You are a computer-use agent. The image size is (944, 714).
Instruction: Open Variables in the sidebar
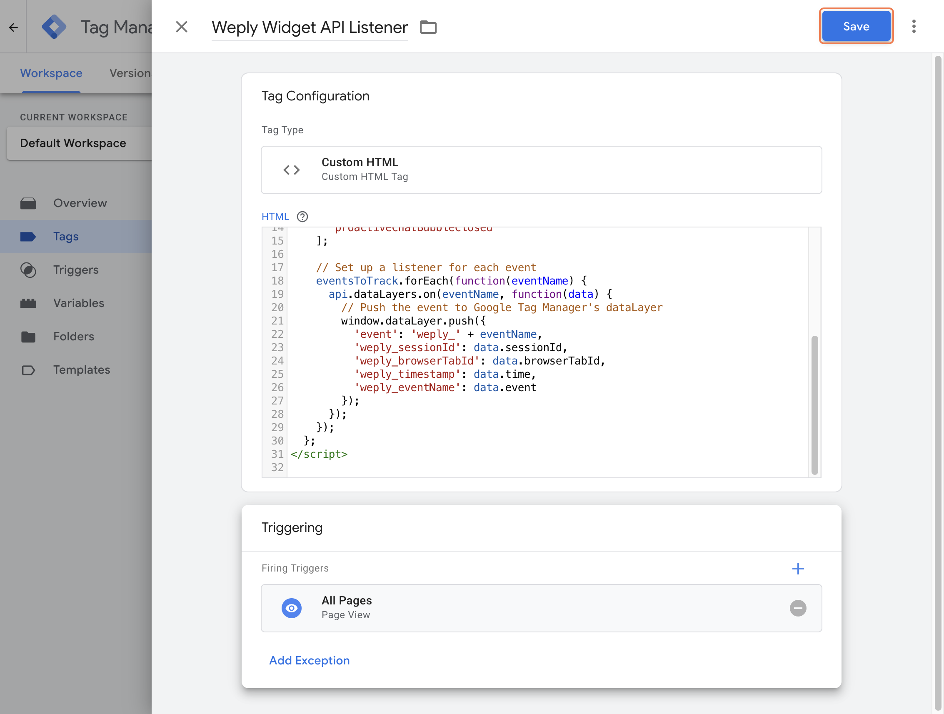pyautogui.click(x=78, y=303)
